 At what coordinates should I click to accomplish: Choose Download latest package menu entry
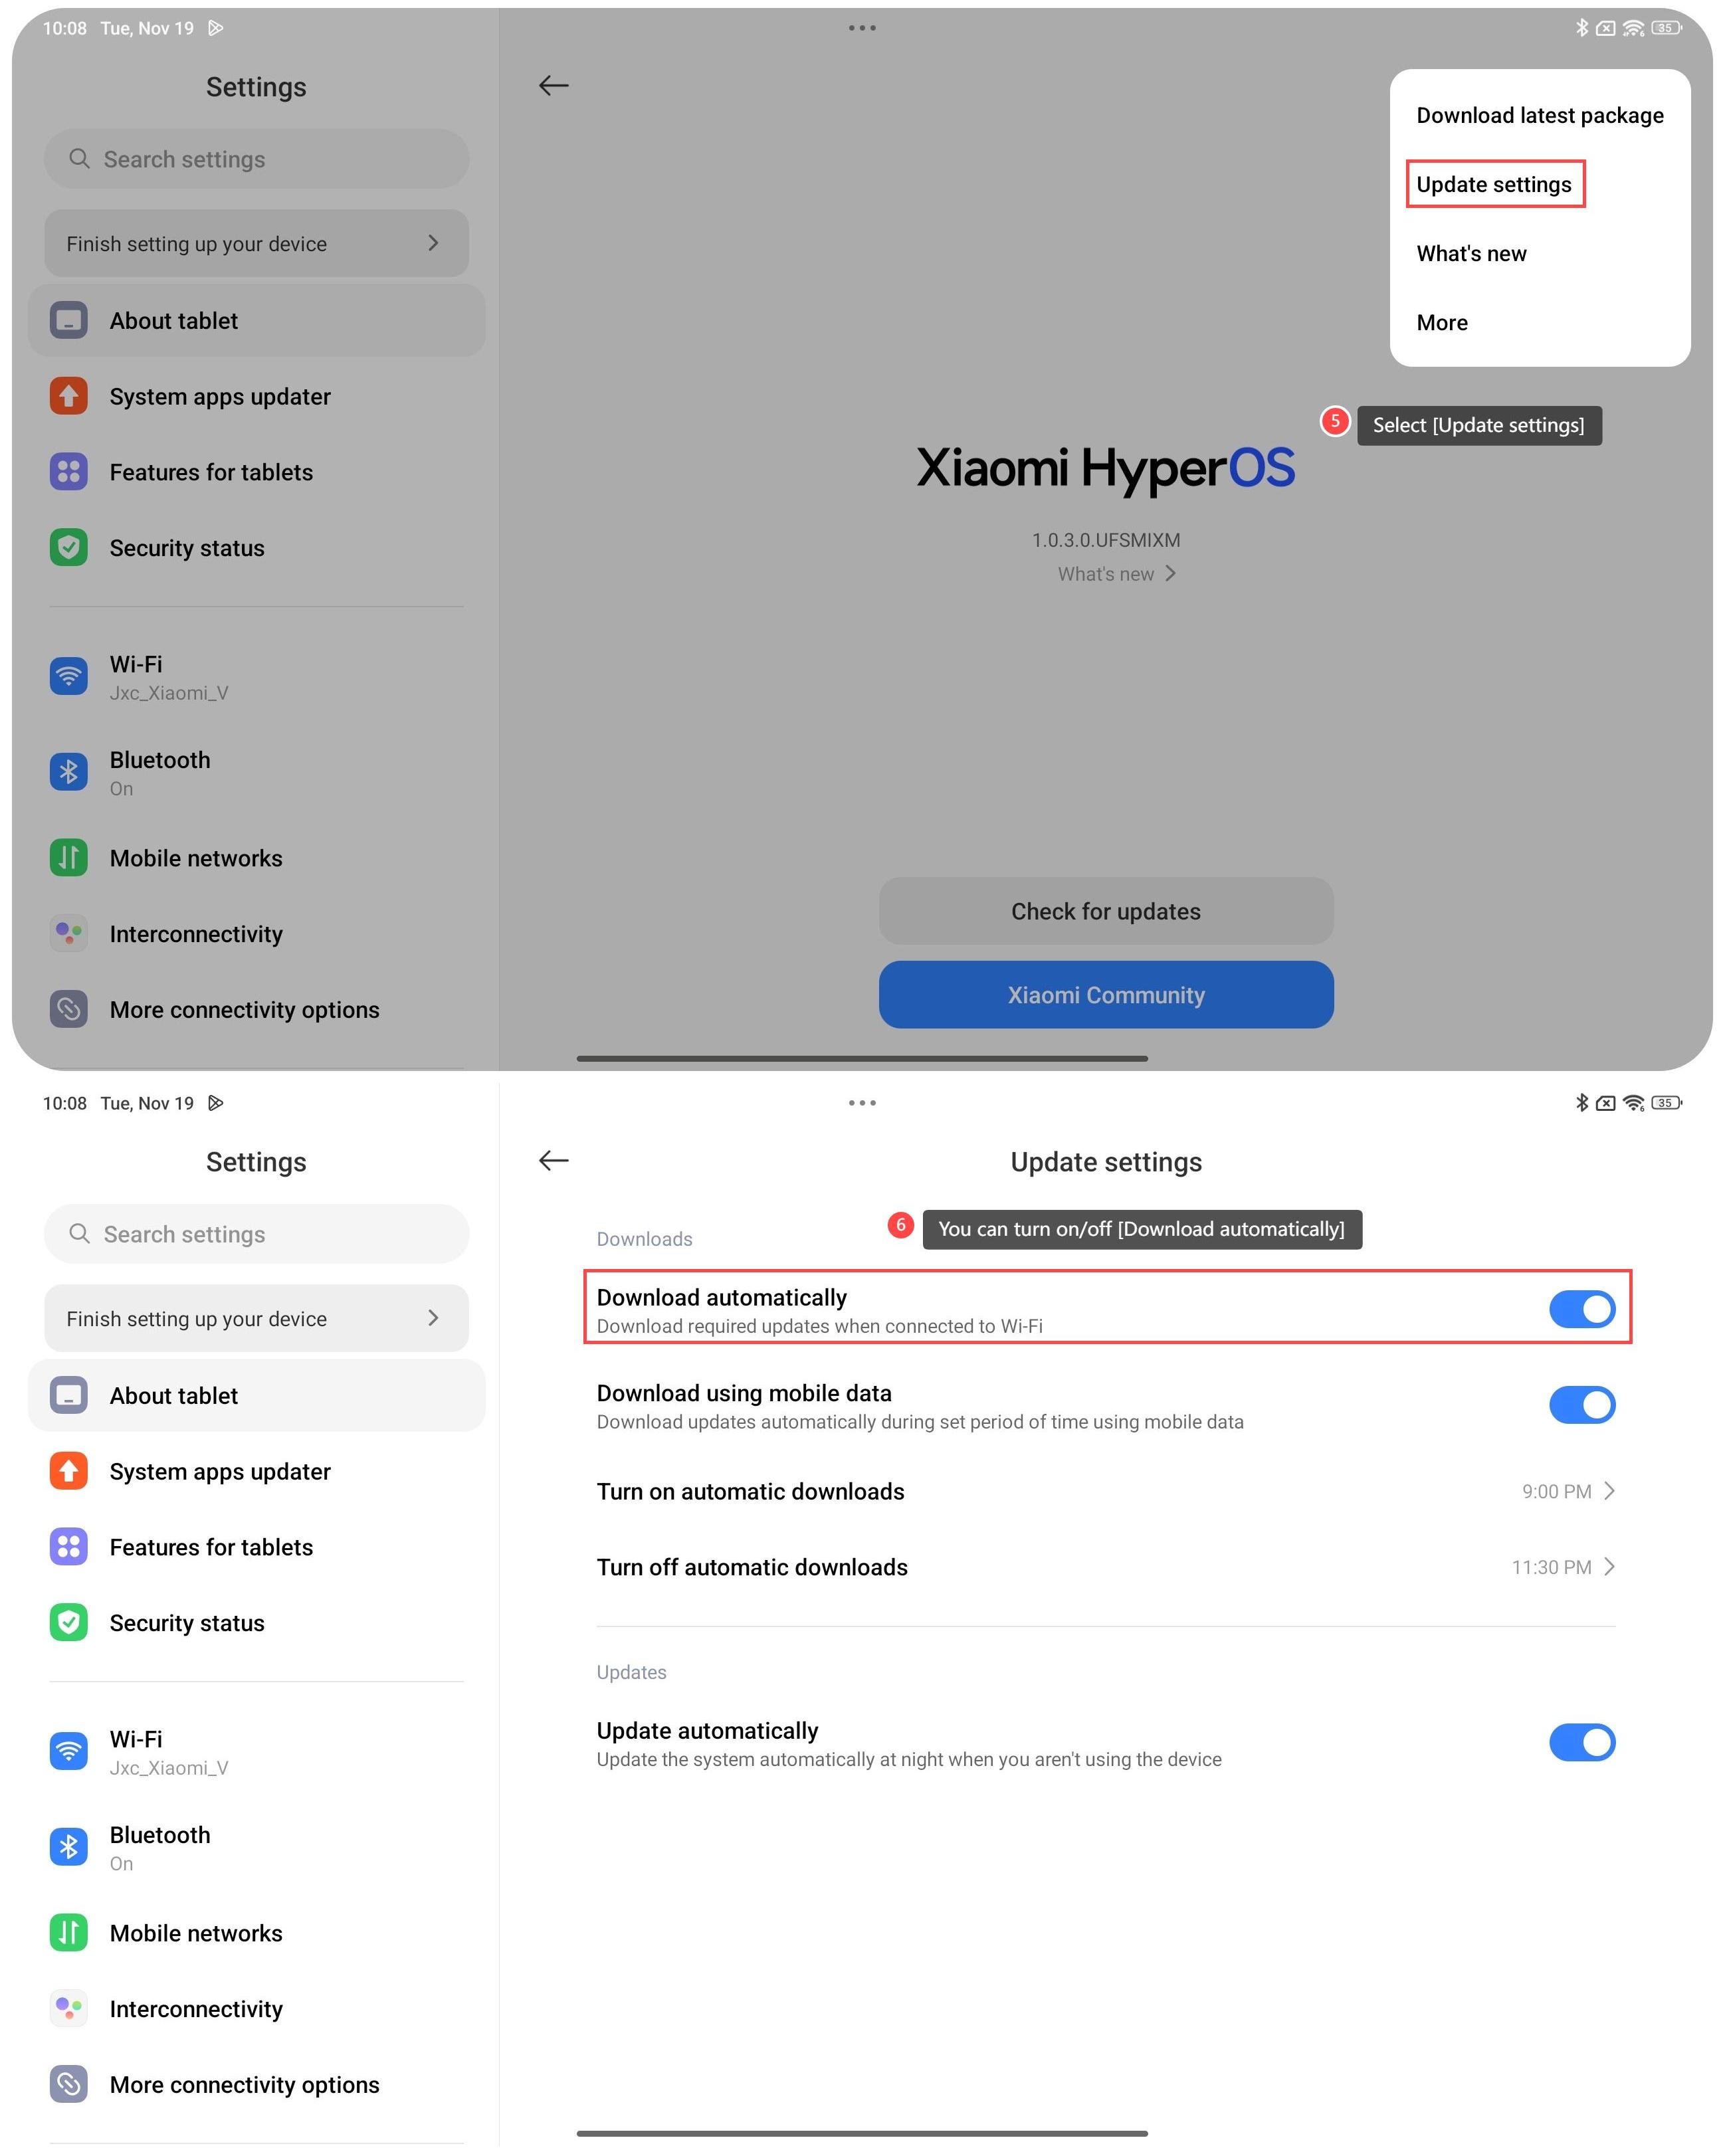(1540, 115)
